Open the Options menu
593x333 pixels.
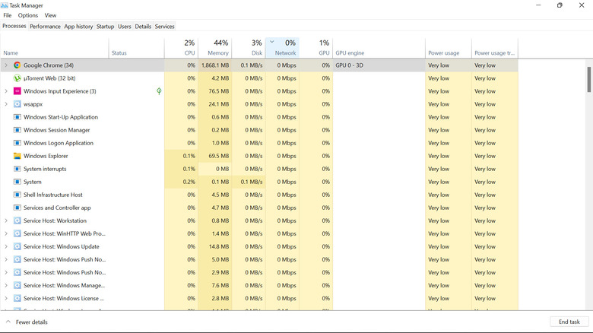28,15
